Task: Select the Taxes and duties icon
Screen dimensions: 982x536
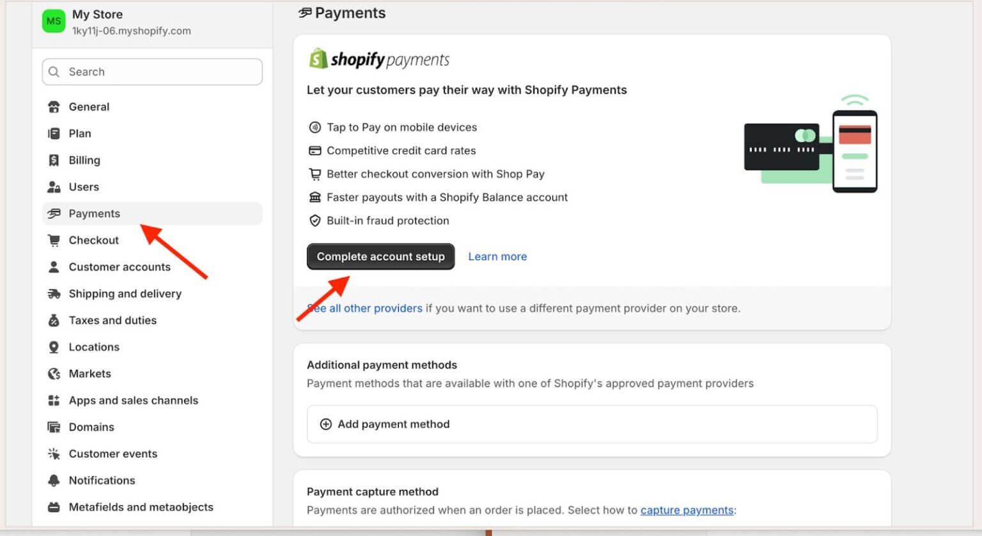Action: [55, 320]
